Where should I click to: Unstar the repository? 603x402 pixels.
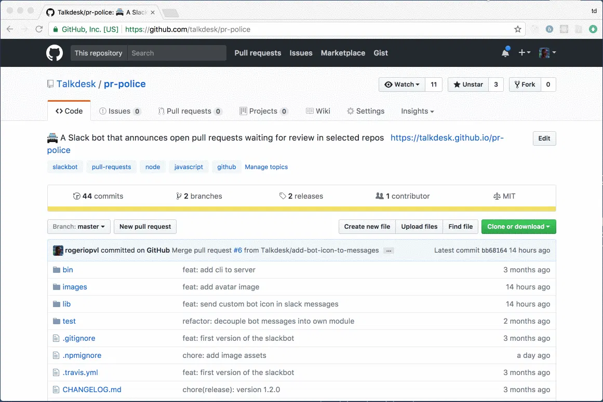pyautogui.click(x=468, y=85)
